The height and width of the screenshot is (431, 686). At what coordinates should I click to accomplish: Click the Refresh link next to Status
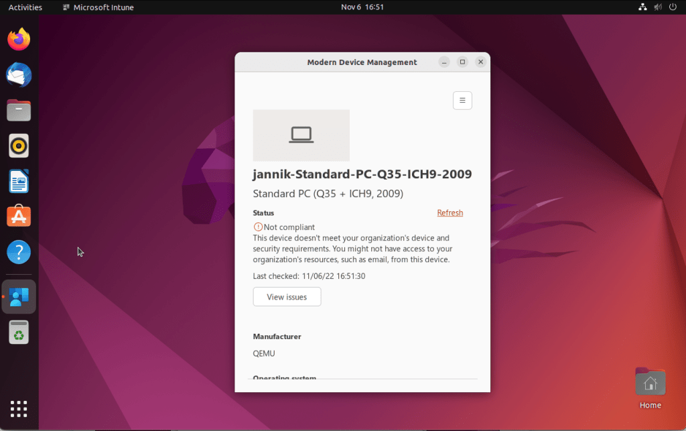(x=450, y=213)
